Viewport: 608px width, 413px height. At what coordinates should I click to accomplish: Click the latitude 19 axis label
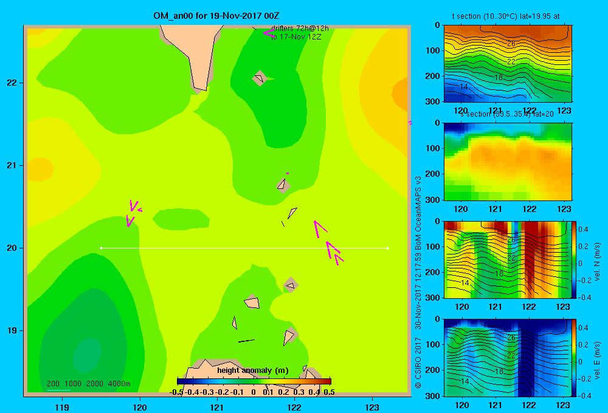[x=12, y=330]
